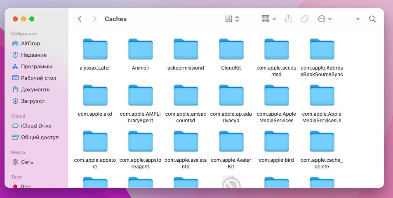Click the Caches window title
This screenshot has width=393, height=198.
point(115,19)
